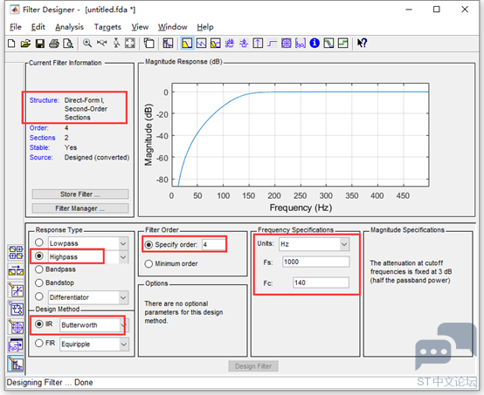
Task: Click the Fc cutoff frequency field
Action: coord(321,283)
